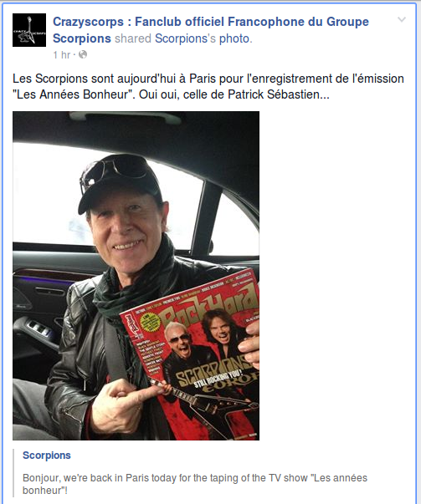Open the shared photo of man holding magazine

click(136, 276)
